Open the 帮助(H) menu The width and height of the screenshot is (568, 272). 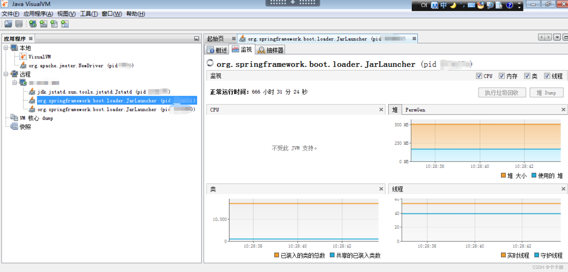point(136,14)
